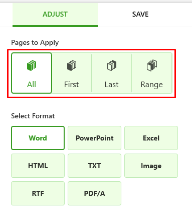The height and width of the screenshot is (214, 192).
Task: Select the PDF/A format button
Action: click(94, 193)
